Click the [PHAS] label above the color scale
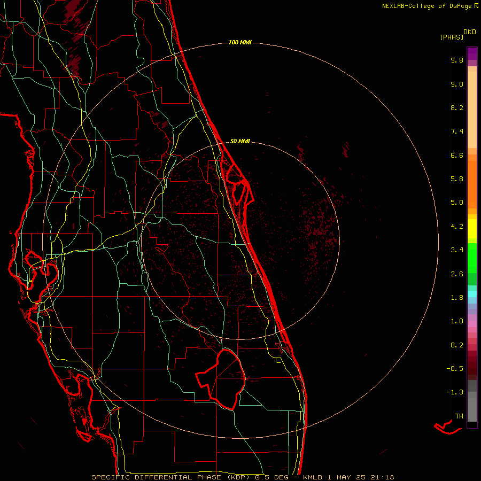481x481 pixels. [x=452, y=37]
